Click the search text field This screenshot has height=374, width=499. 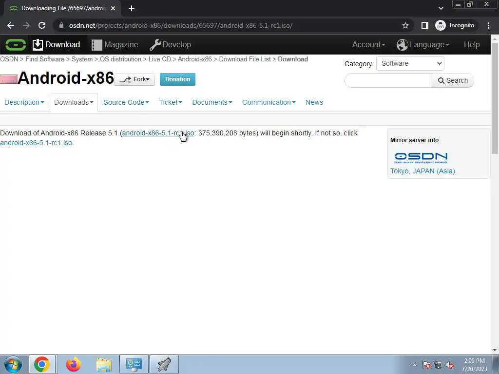click(388, 80)
